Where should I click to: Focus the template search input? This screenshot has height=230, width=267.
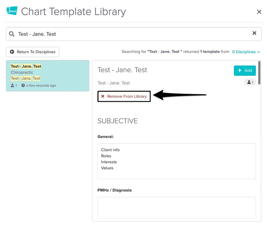click(x=134, y=34)
